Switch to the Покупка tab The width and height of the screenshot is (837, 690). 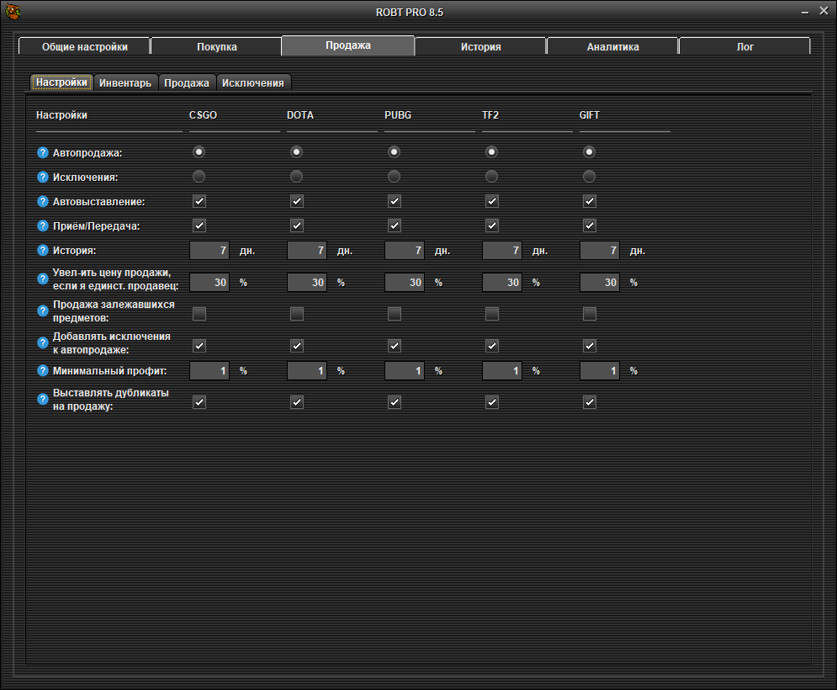216,47
